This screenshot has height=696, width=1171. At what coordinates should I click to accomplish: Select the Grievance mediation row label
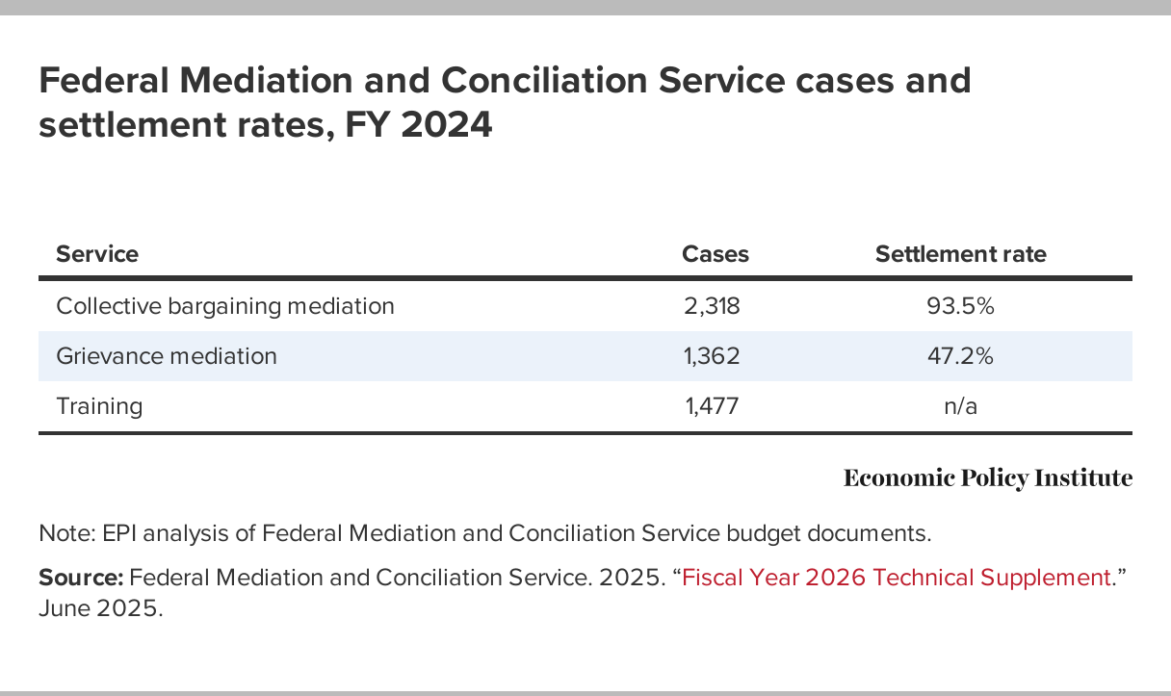167,356
